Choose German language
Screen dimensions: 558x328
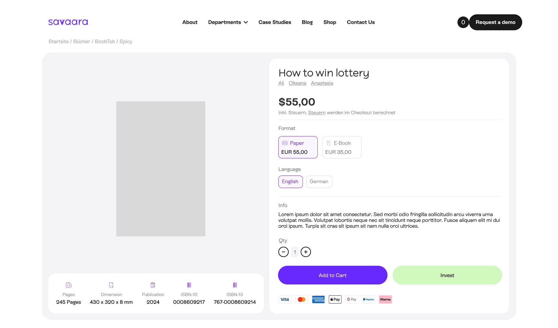319,182
